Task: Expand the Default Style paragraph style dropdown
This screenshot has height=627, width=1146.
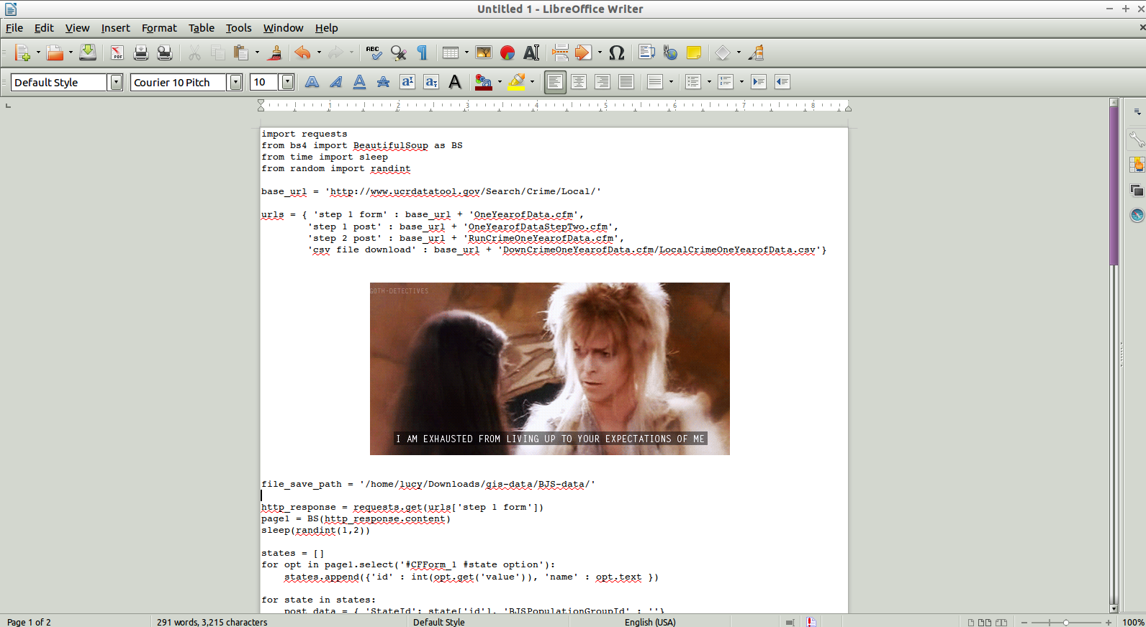Action: [x=116, y=82]
